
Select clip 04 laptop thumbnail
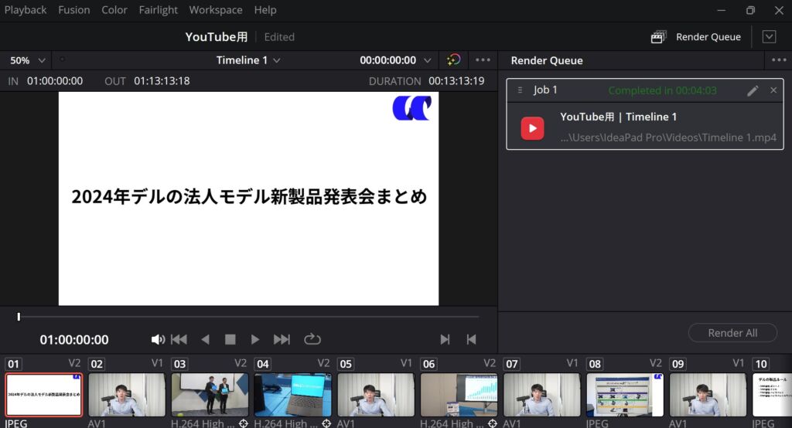[x=292, y=395]
